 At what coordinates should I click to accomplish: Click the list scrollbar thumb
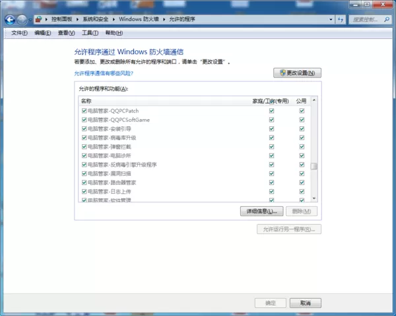pyautogui.click(x=314, y=166)
